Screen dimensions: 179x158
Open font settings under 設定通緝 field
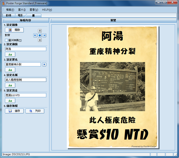point(10,54)
